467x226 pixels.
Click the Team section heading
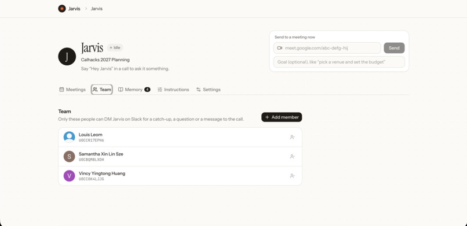pyautogui.click(x=65, y=112)
